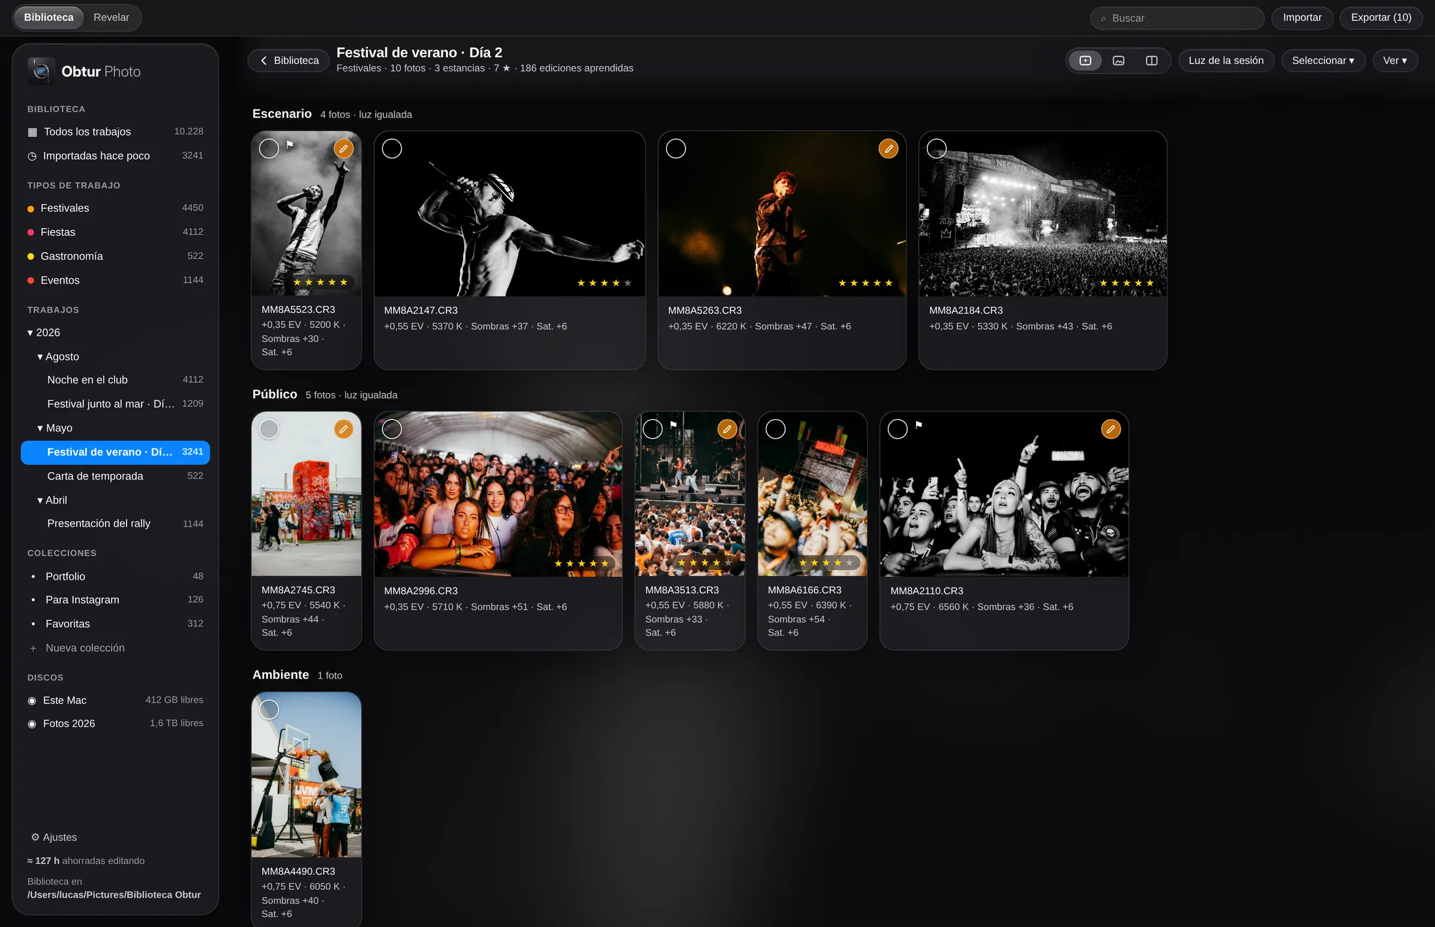
Task: Open the Ver dropdown
Action: [1395, 61]
